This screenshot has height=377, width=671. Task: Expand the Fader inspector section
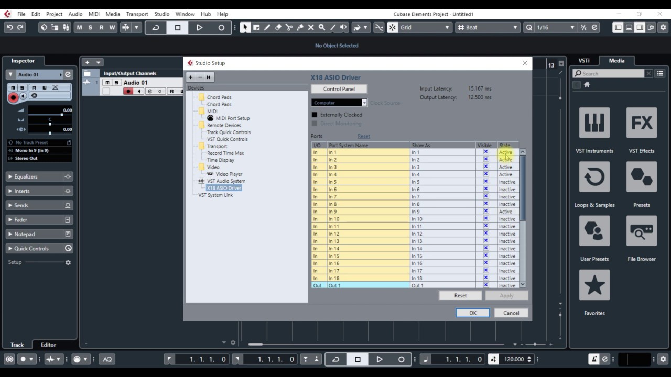pyautogui.click(x=39, y=220)
